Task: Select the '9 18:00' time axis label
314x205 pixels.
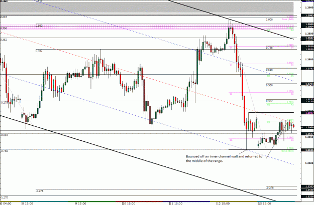Action: click(x=81, y=203)
